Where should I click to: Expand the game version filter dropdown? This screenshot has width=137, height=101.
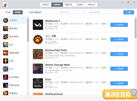71,12
